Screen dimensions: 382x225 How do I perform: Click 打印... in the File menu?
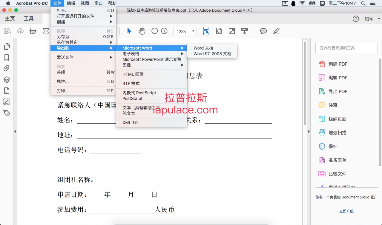pyautogui.click(x=83, y=91)
